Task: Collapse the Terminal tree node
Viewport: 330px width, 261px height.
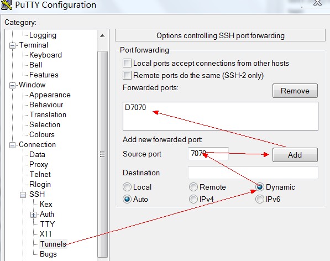Action: point(12,45)
